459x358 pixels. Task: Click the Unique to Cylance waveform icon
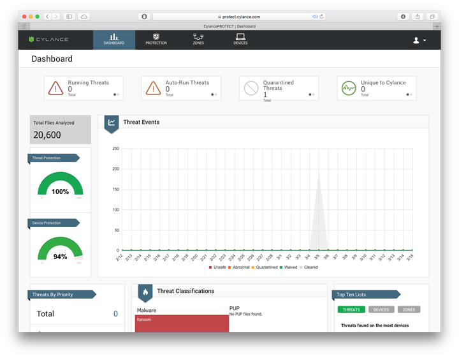click(349, 88)
